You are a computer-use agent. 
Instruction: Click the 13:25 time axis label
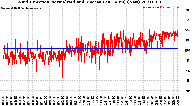pos(101,100)
